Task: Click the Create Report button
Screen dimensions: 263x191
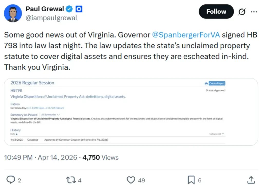Action: tap(217, 83)
